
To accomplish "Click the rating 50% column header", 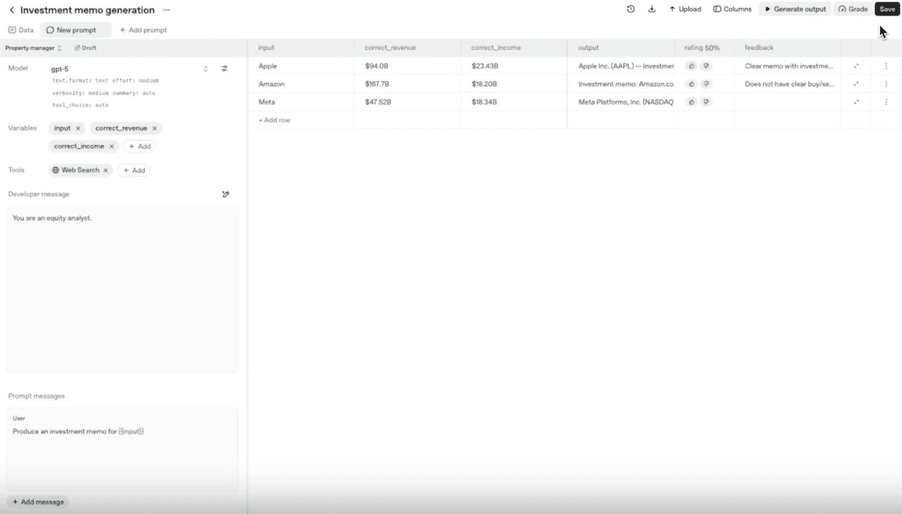I will [x=705, y=48].
